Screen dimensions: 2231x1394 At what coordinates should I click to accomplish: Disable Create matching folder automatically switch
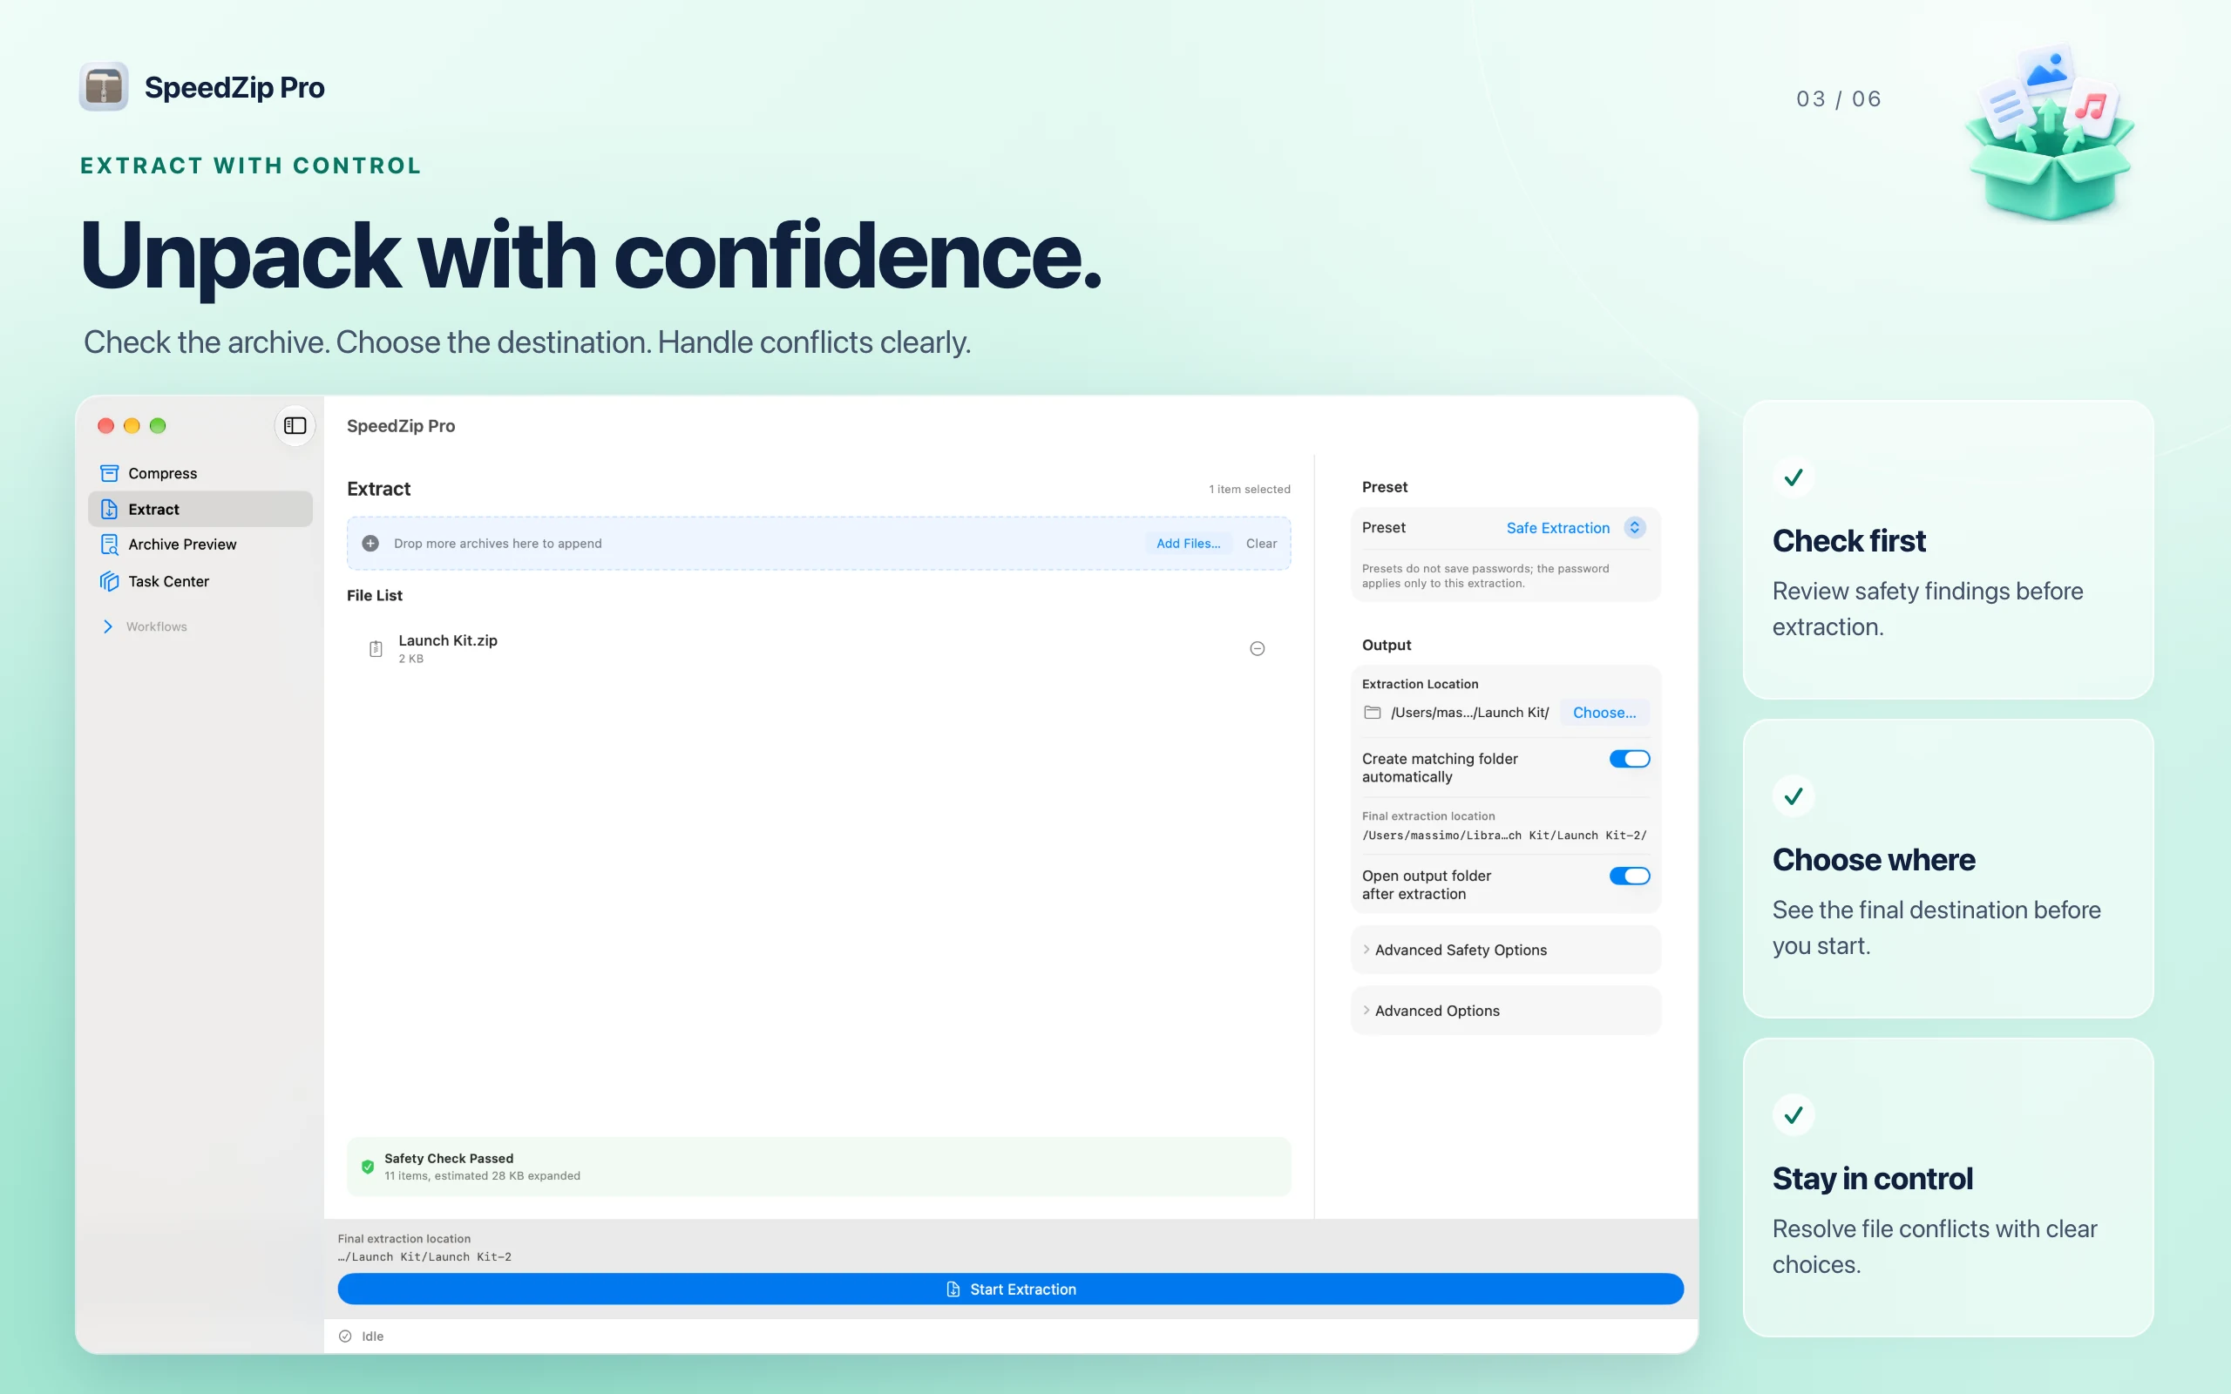coord(1629,759)
